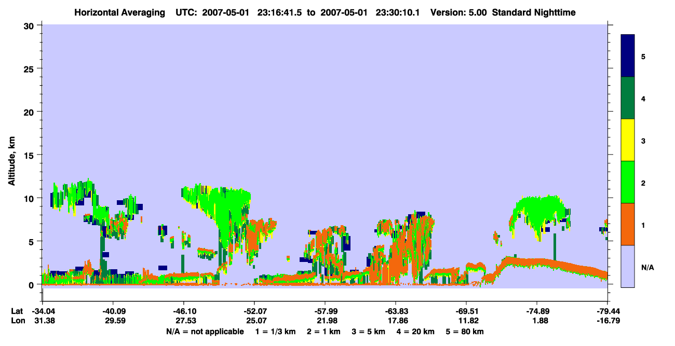The width and height of the screenshot is (675, 346).
Task: Click the '5 = 80 km' legend note
Action: tap(464, 331)
